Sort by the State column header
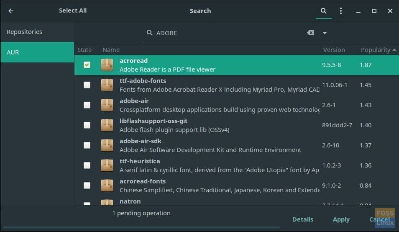 pyautogui.click(x=84, y=50)
